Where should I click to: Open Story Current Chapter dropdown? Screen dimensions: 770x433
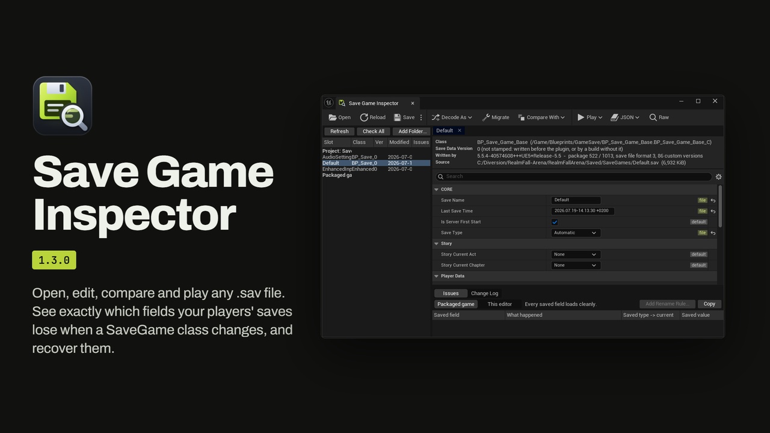pyautogui.click(x=576, y=265)
